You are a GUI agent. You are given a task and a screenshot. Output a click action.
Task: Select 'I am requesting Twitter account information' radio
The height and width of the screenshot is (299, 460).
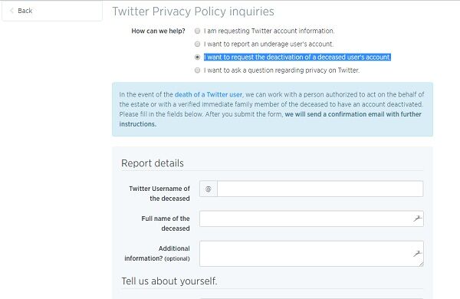point(198,31)
